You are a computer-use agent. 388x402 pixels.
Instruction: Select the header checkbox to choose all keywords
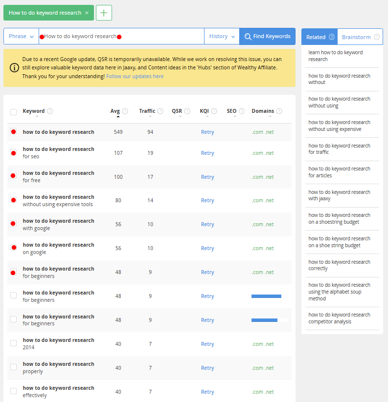13,111
